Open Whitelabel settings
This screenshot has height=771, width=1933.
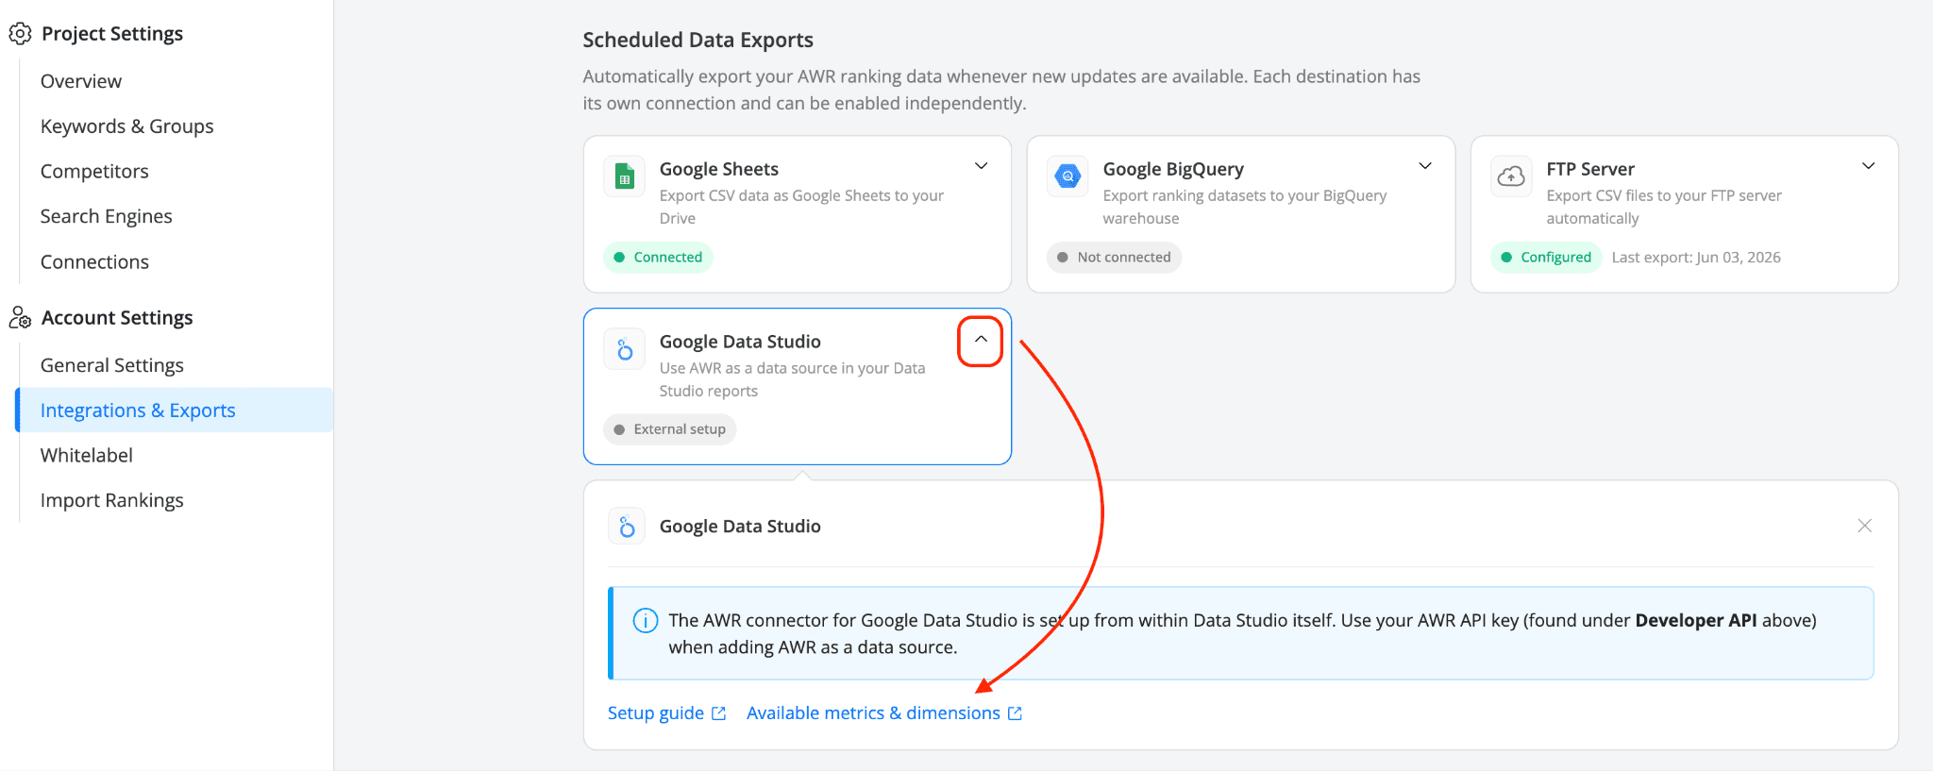click(87, 456)
